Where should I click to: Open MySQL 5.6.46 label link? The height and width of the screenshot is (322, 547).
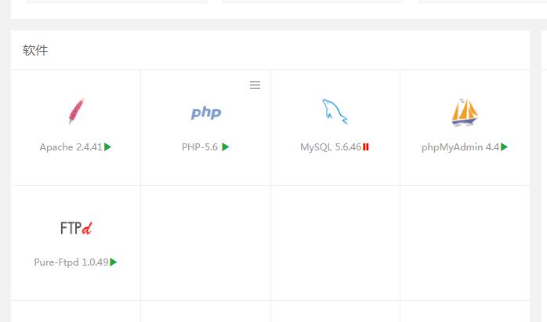[x=331, y=147]
